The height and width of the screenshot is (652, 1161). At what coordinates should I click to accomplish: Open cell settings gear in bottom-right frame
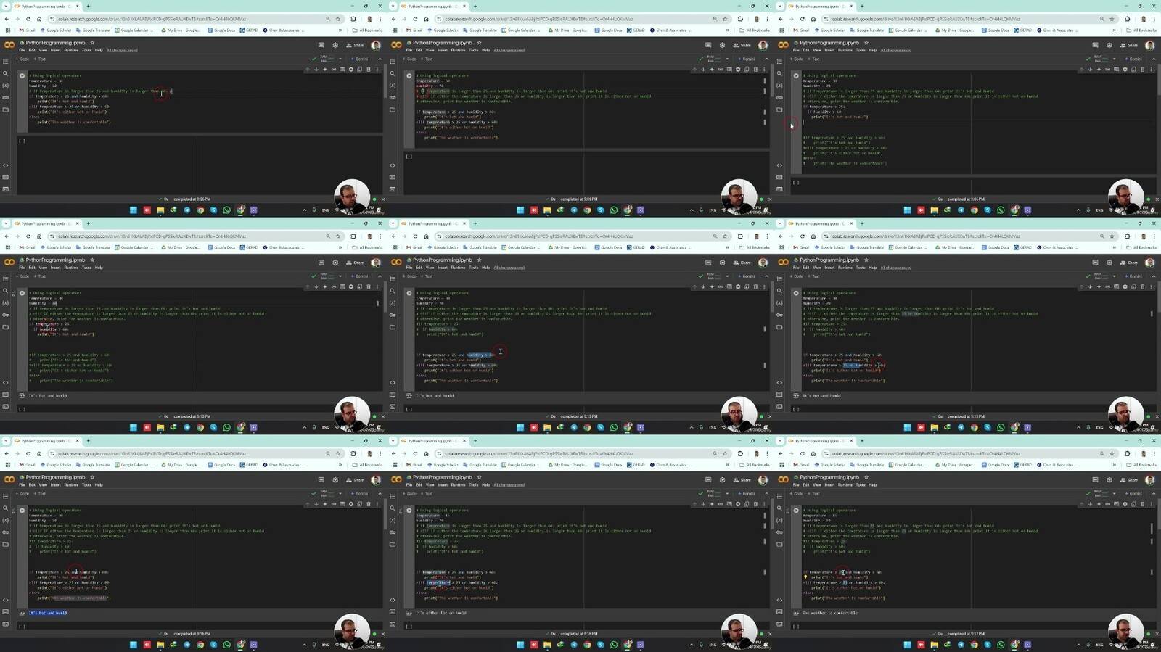(1125, 504)
